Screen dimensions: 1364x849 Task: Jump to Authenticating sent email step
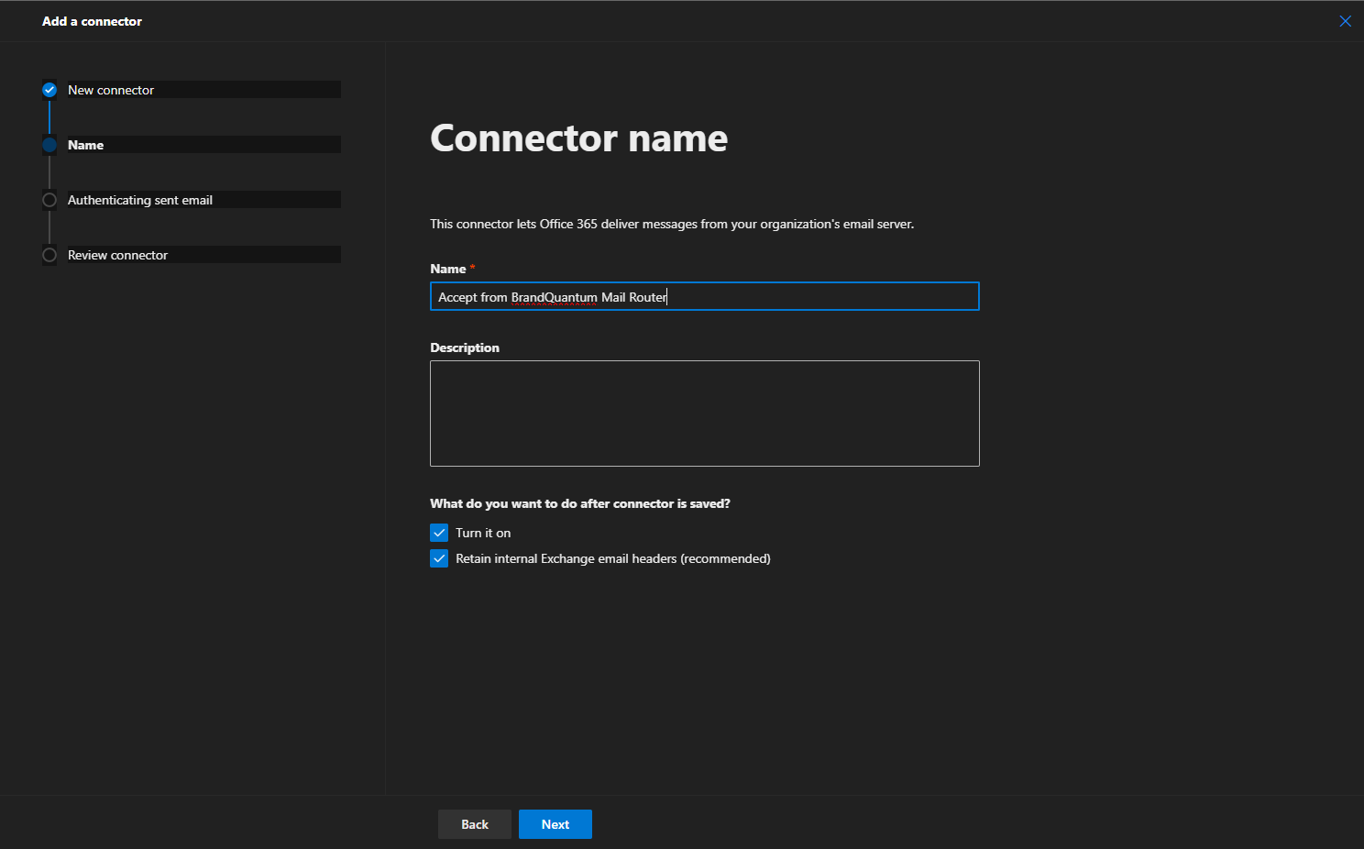[x=140, y=200]
